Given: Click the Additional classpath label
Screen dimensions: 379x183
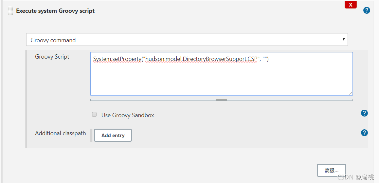Looking at the screenshot, I should pos(61,133).
